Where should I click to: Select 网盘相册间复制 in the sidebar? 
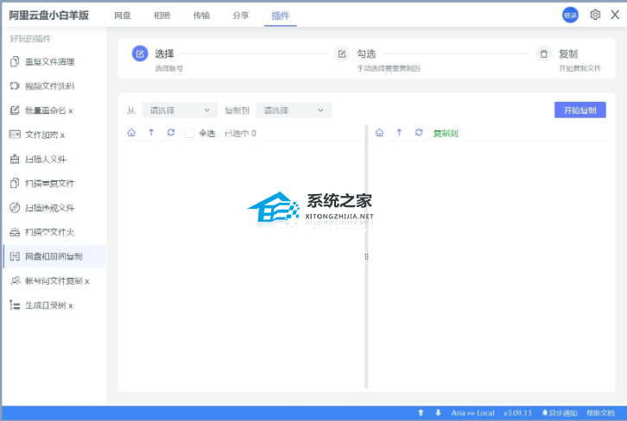pyautogui.click(x=54, y=256)
